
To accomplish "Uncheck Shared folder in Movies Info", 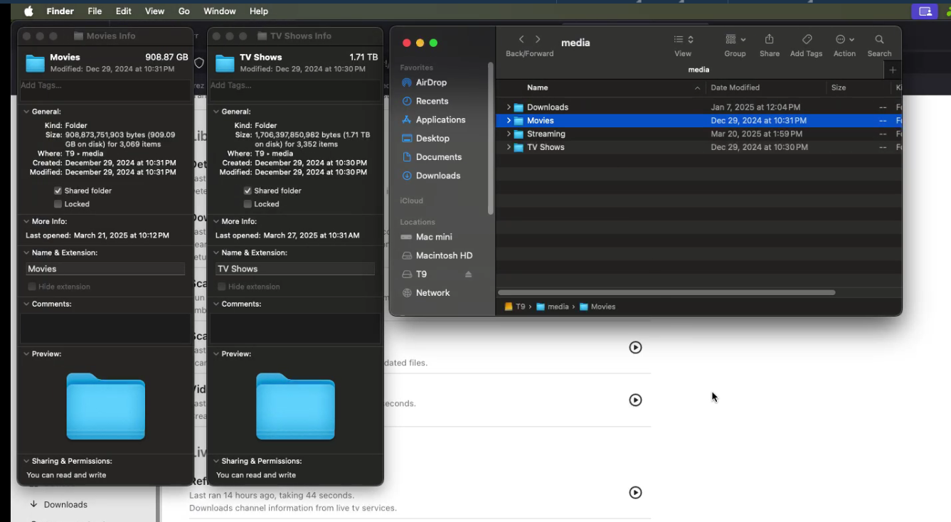I will pyautogui.click(x=58, y=191).
